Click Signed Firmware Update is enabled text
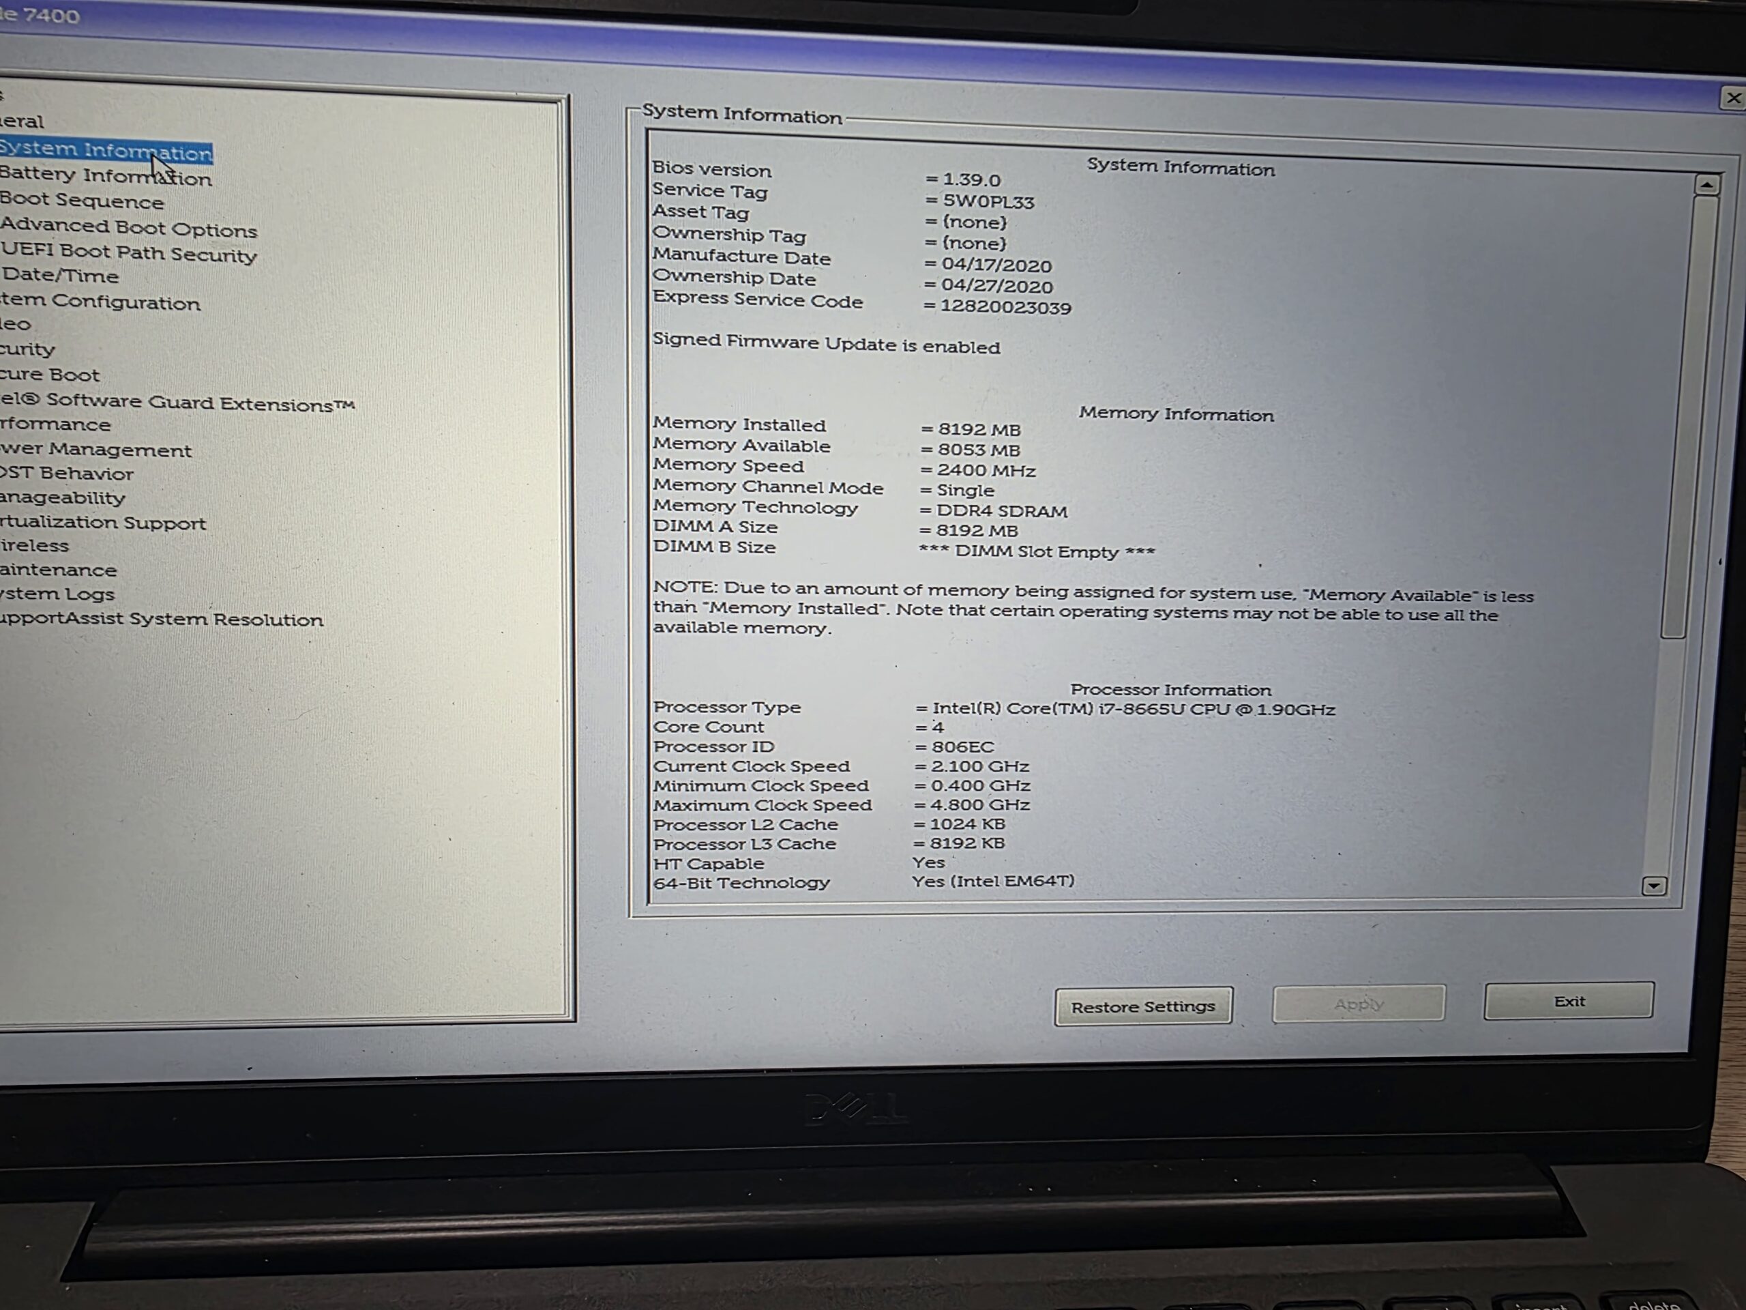The image size is (1746, 1310). coord(826,343)
